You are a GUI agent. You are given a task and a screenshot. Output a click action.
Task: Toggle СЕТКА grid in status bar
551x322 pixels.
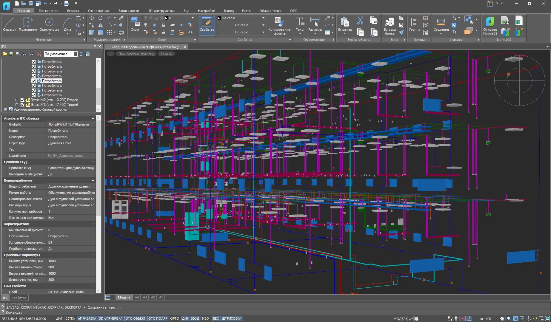pos(70,318)
